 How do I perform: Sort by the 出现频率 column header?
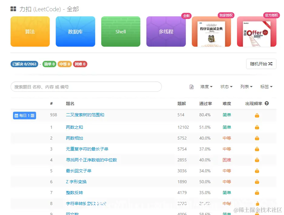[254, 104]
